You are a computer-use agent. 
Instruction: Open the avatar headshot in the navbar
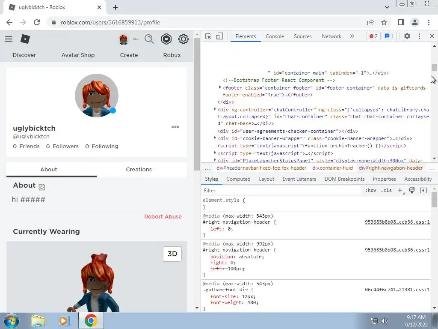tap(124, 39)
